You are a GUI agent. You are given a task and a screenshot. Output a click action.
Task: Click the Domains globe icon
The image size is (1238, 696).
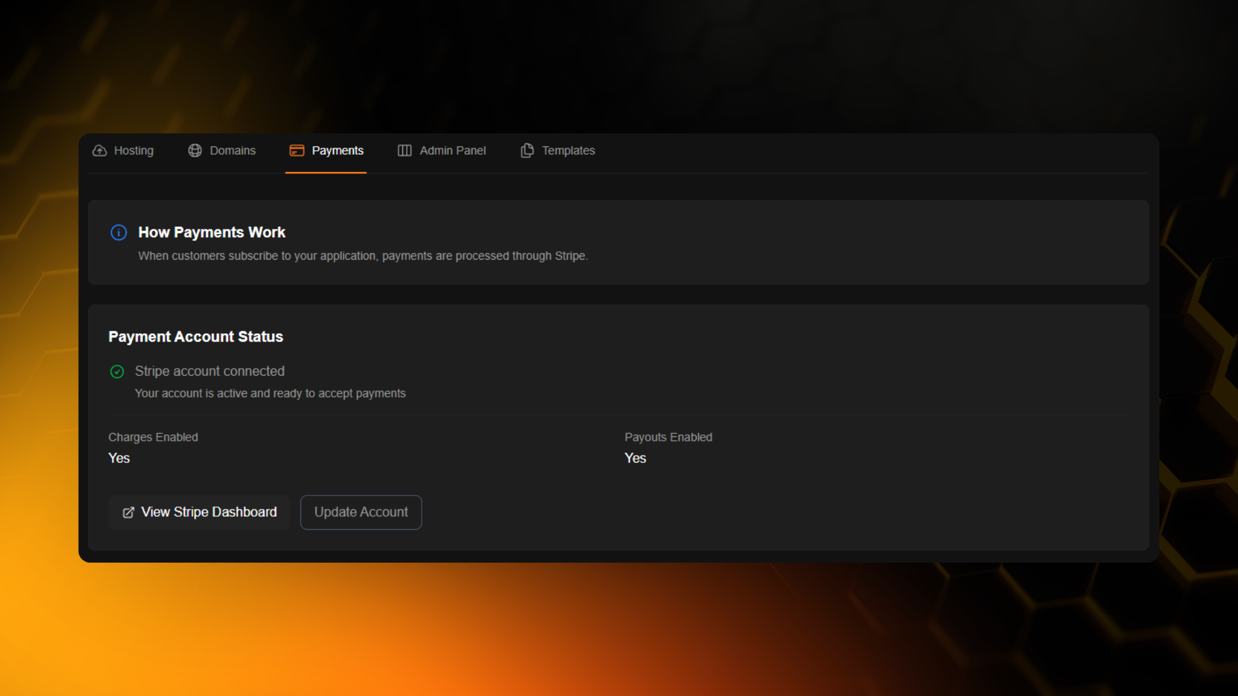(195, 150)
